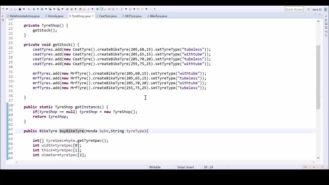Collapse folding marker at line 38
This screenshot has width=329, height=185.
click(14, 105)
